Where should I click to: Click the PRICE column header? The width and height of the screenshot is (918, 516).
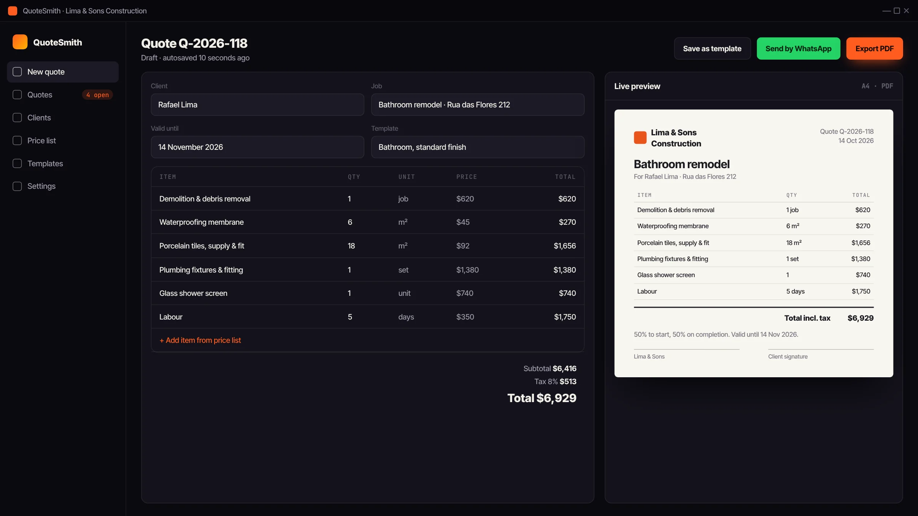point(466,177)
